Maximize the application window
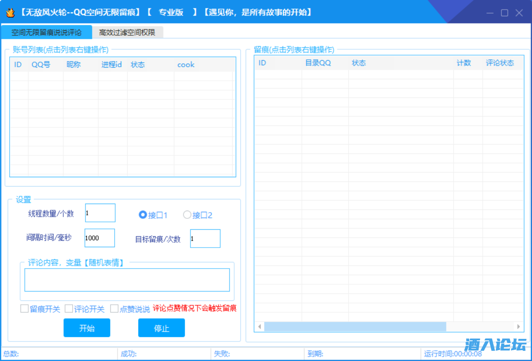532x361 pixels. 504,13
